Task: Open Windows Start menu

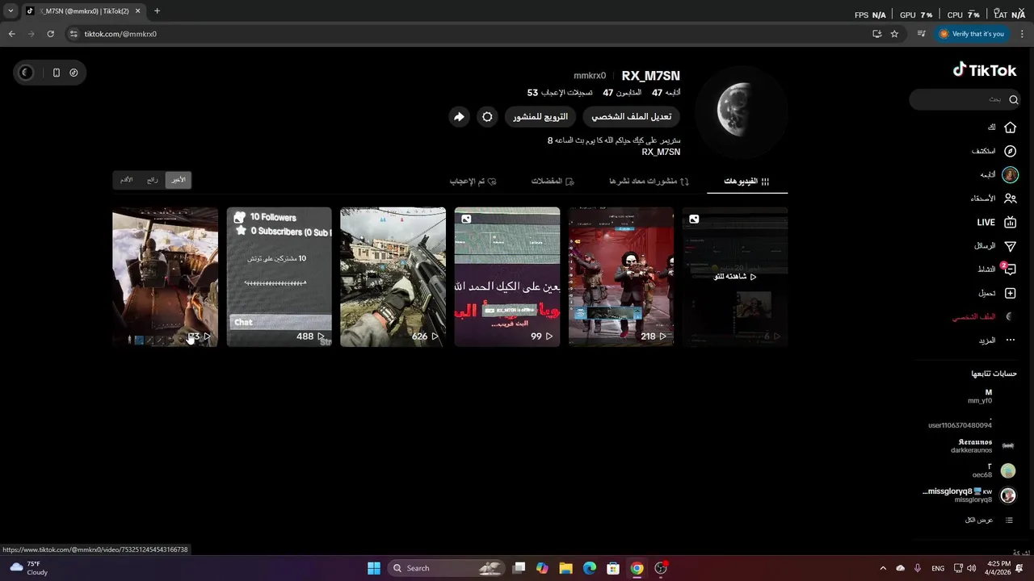Action: [x=374, y=568]
